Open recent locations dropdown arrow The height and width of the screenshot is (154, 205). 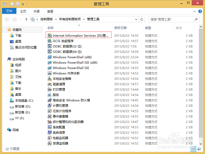20,20
